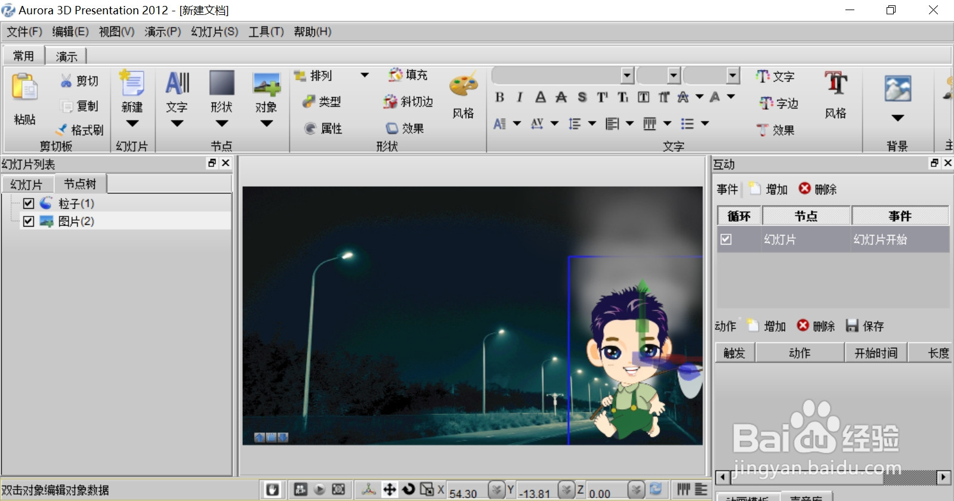
Task: Open the 工具(T) menu
Action: [266, 32]
